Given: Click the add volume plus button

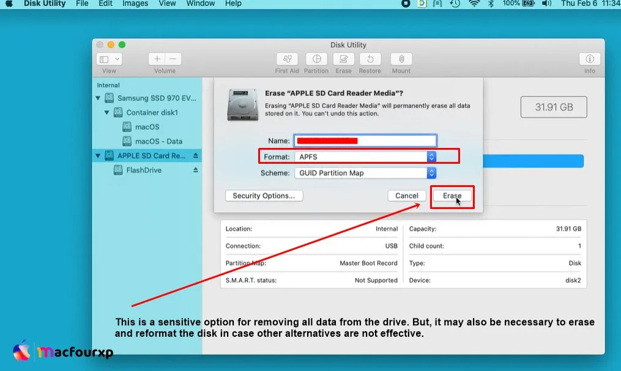Looking at the screenshot, I should pyautogui.click(x=157, y=59).
